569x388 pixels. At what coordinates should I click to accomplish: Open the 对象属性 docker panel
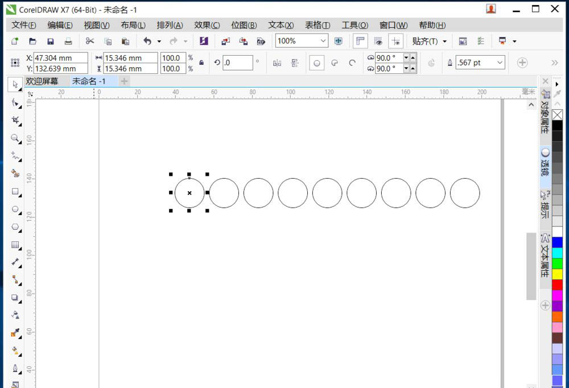tap(545, 117)
